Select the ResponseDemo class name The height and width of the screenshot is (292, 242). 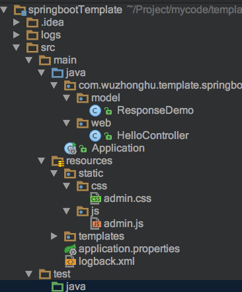(155, 111)
